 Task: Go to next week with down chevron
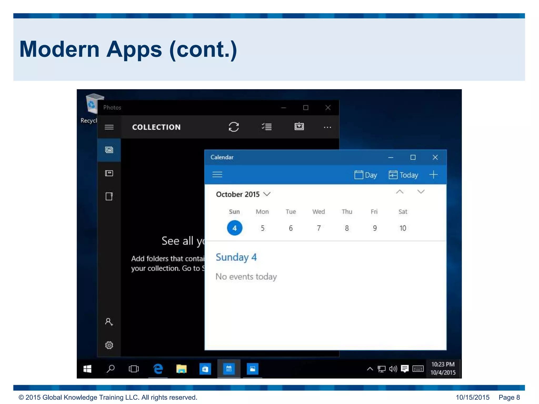click(421, 192)
